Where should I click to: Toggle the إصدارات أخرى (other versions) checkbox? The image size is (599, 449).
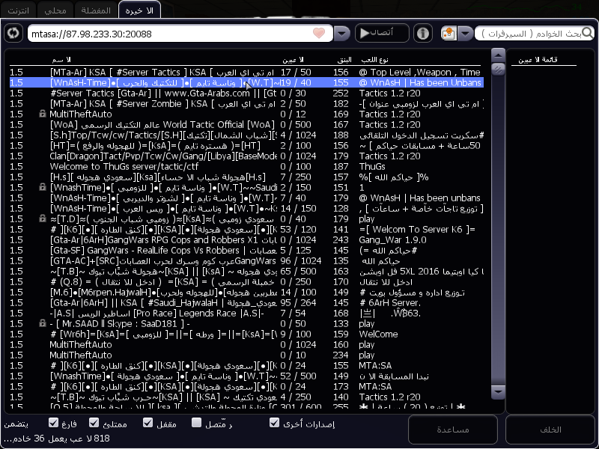point(275,423)
